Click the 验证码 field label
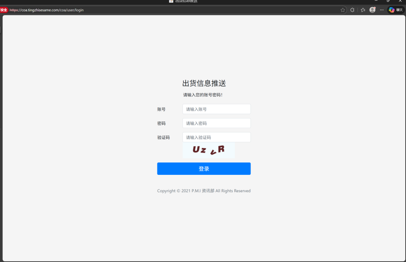The height and width of the screenshot is (262, 406). [163, 138]
